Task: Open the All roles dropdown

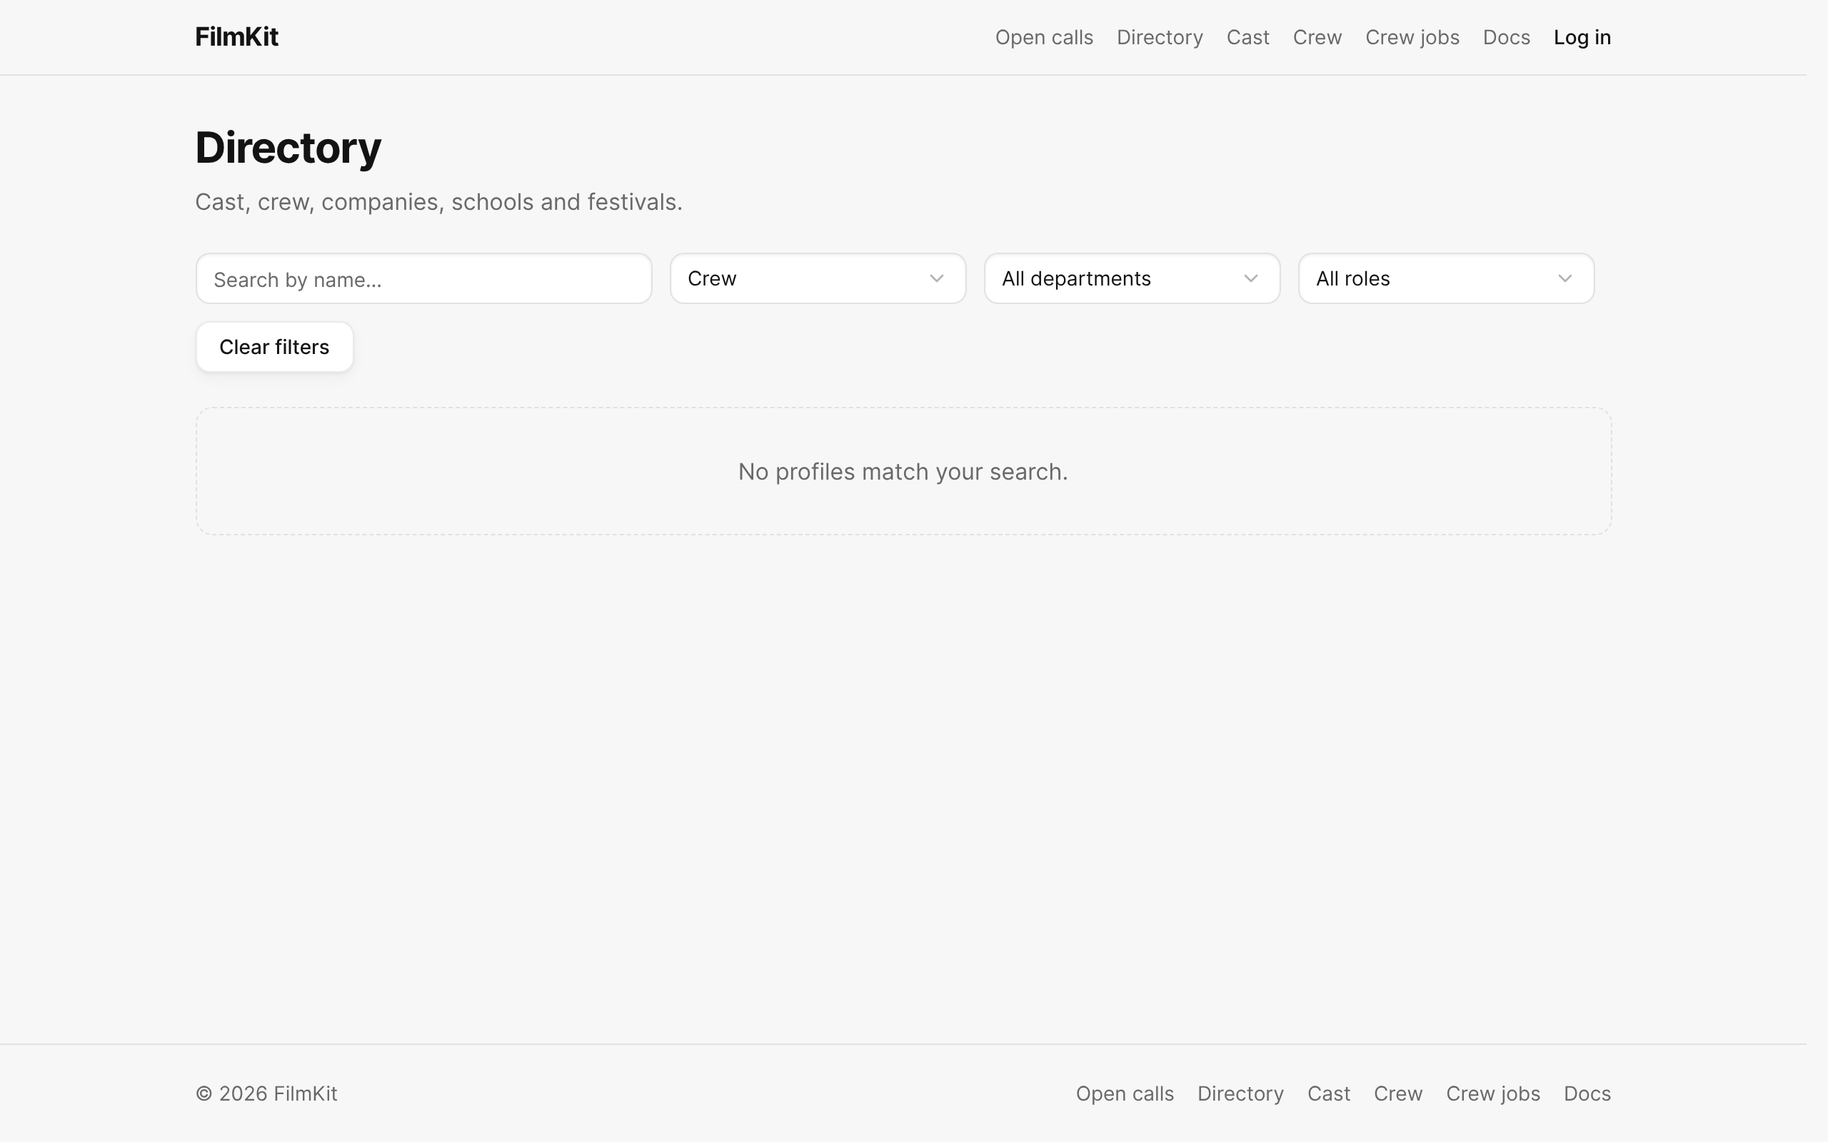Action: [x=1446, y=278]
